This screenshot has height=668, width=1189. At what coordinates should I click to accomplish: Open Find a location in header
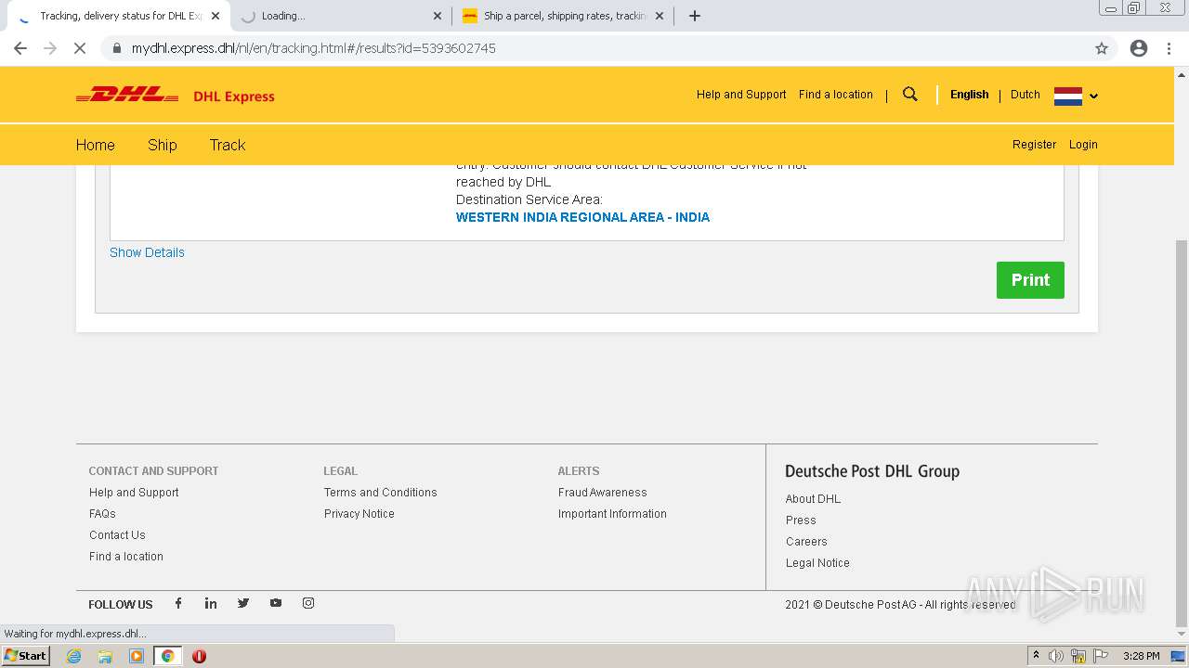click(836, 95)
